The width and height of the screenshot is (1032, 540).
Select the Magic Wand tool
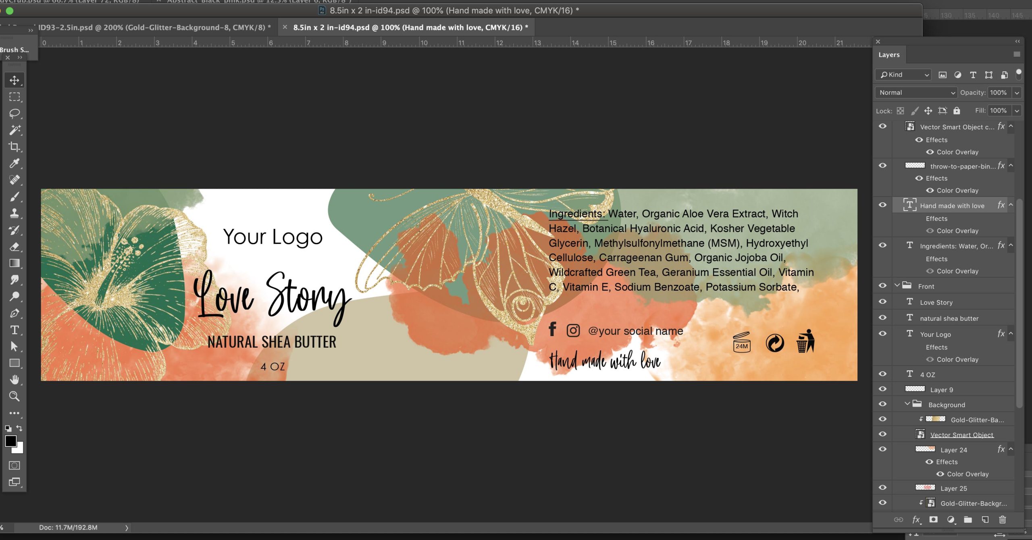point(15,130)
